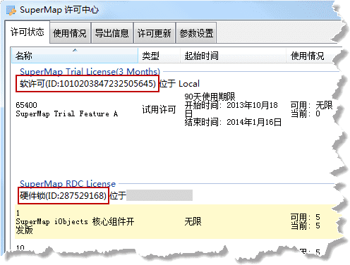Click the 可用: 无限 usage cell

[x=311, y=105]
